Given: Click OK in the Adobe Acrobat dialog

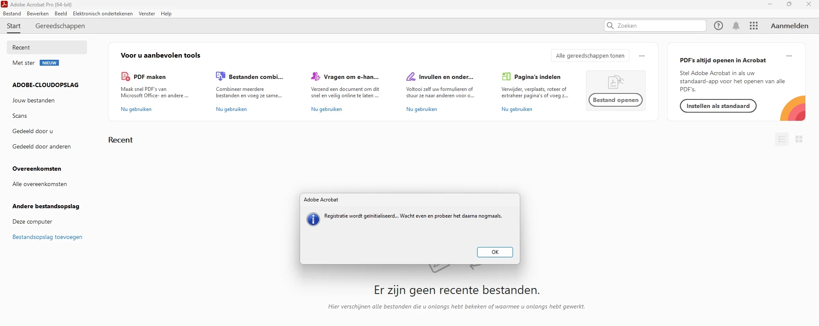Looking at the screenshot, I should (495, 252).
